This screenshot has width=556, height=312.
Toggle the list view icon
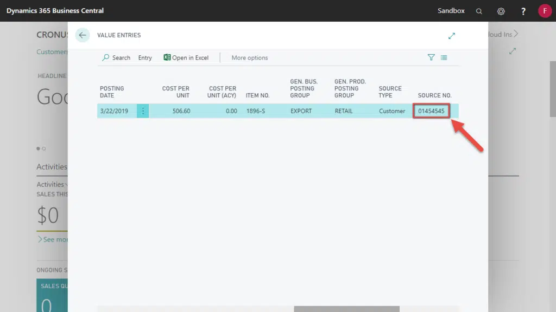pos(444,57)
